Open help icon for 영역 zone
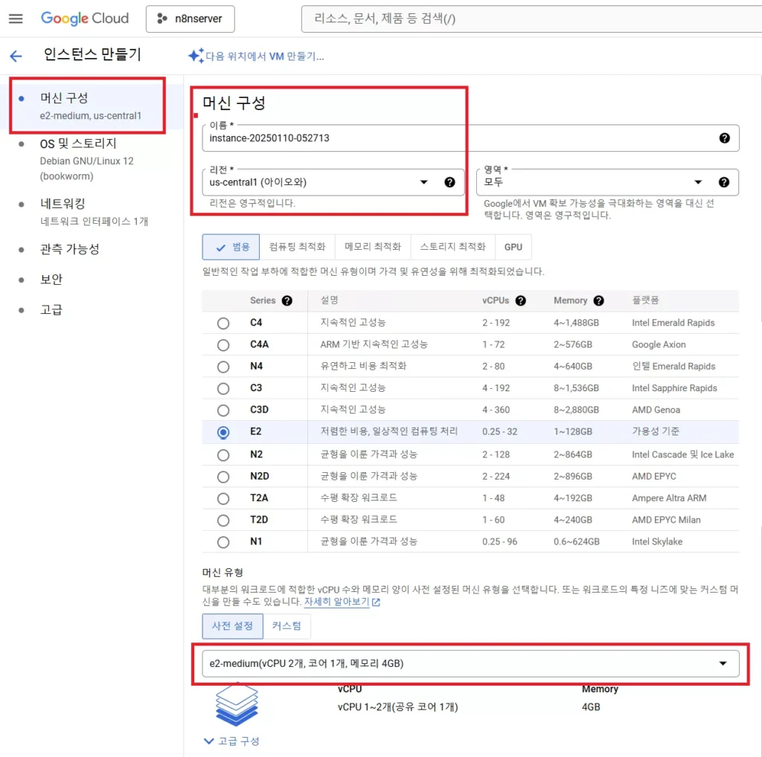Image resolution: width=762 pixels, height=757 pixels. pos(723,182)
